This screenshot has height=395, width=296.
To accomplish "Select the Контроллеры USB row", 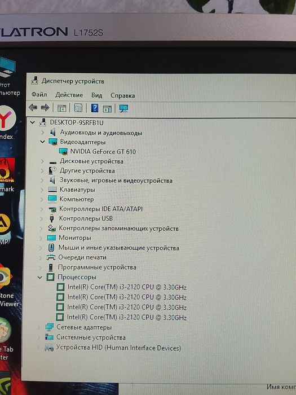I will point(86,218).
